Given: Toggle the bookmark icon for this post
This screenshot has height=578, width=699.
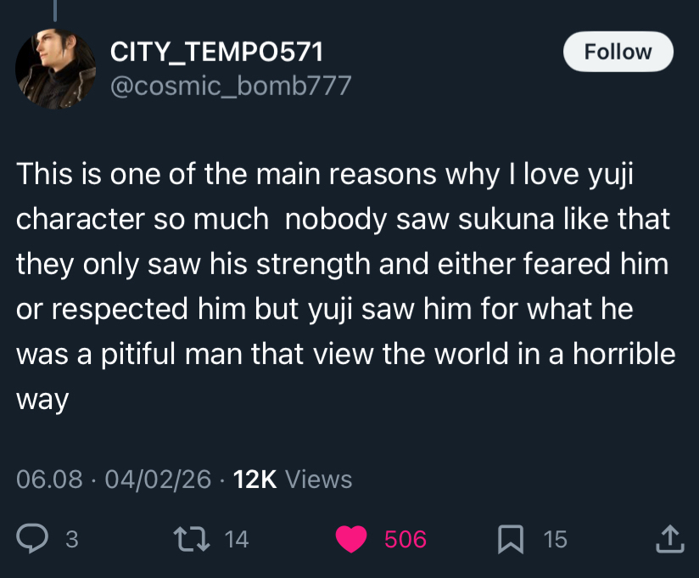Looking at the screenshot, I should pyautogui.click(x=511, y=538).
